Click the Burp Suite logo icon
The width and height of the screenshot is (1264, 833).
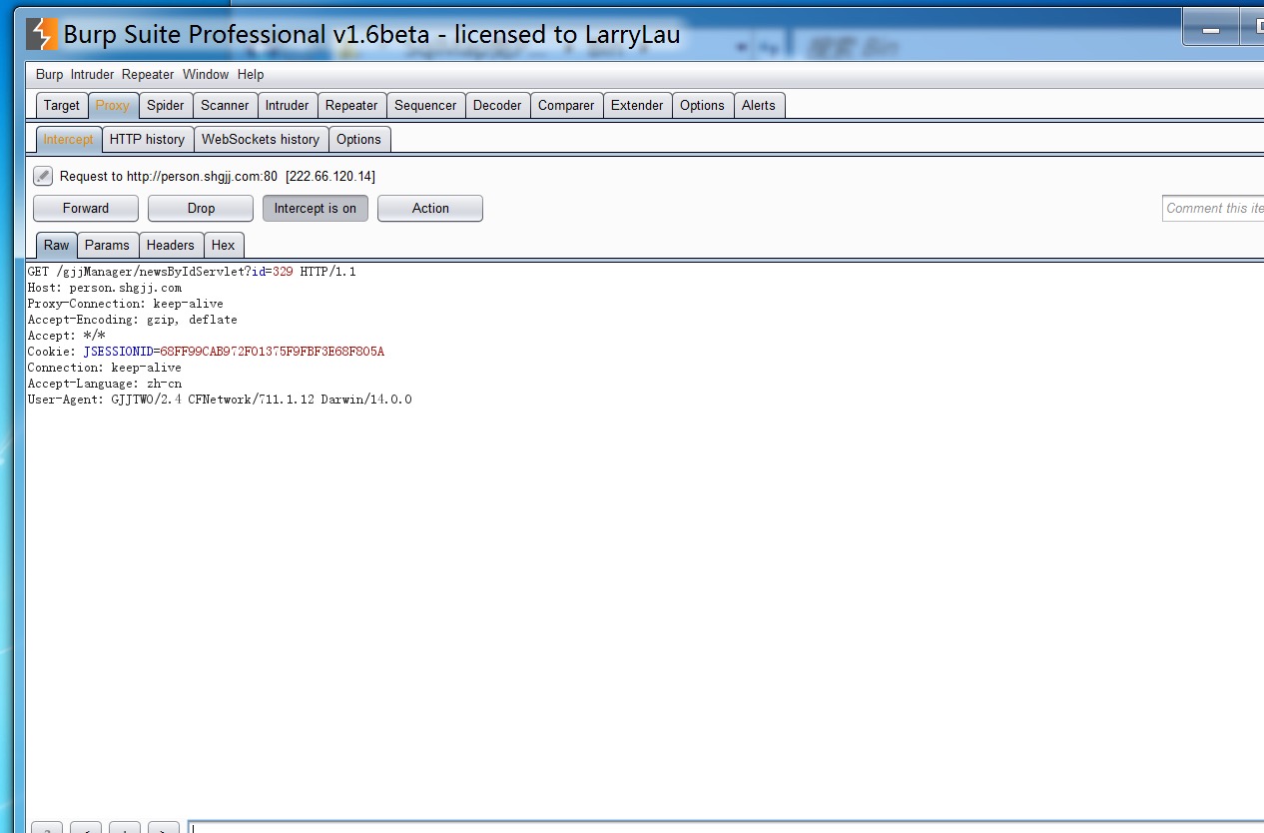pos(42,34)
